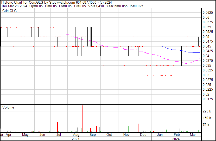Click the 0.06 price axis label

coord(206,17)
